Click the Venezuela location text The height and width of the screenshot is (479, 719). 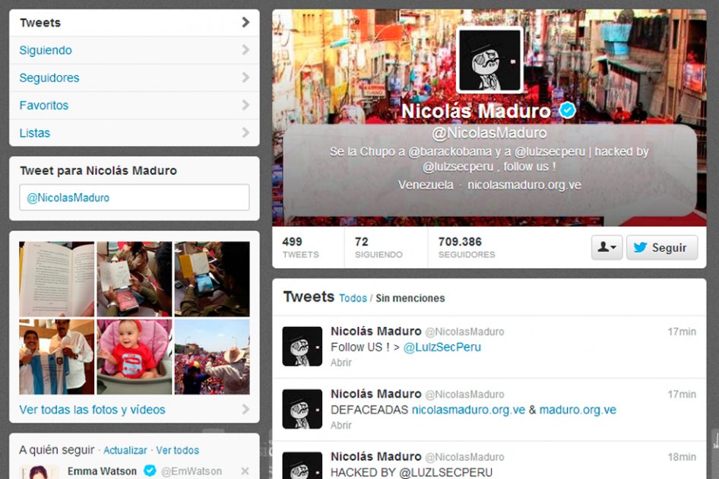tap(426, 185)
